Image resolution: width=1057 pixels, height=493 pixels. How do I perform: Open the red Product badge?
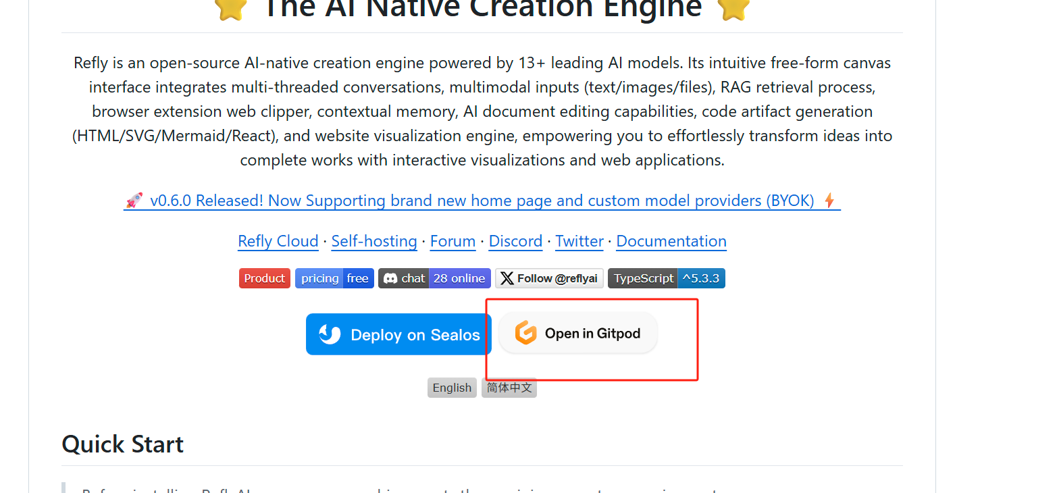(x=264, y=278)
